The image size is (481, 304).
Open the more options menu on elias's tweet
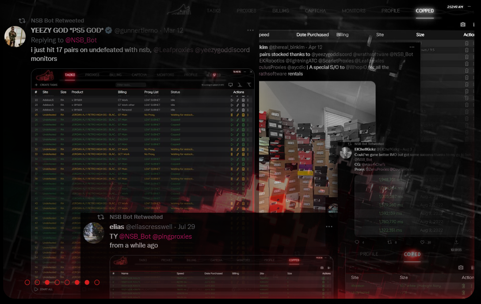point(329,226)
